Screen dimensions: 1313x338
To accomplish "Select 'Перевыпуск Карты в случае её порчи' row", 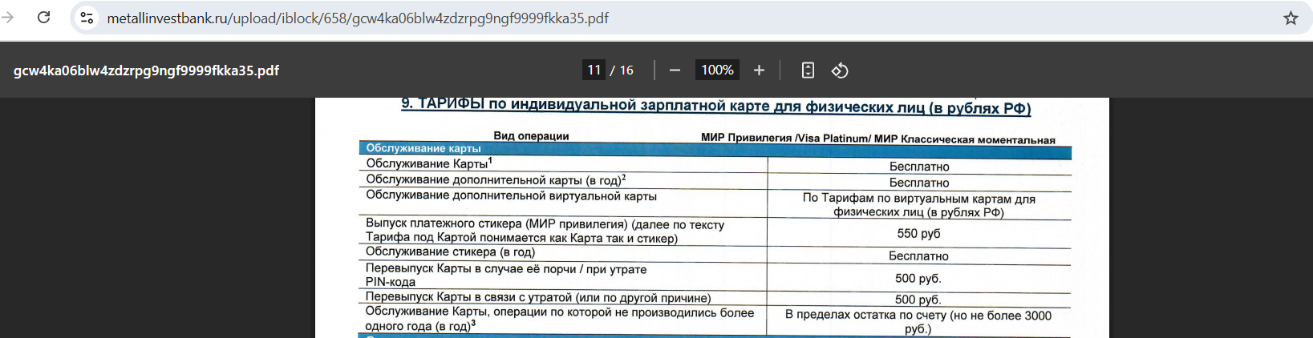I will pyautogui.click(x=506, y=275).
